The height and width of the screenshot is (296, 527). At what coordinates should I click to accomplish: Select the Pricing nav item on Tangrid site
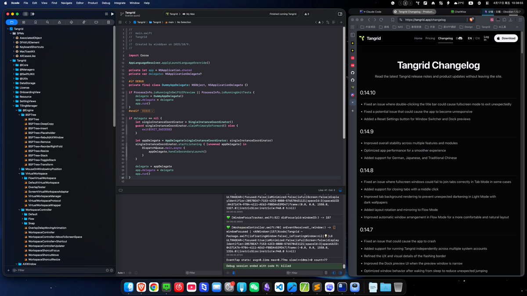pyautogui.click(x=430, y=38)
